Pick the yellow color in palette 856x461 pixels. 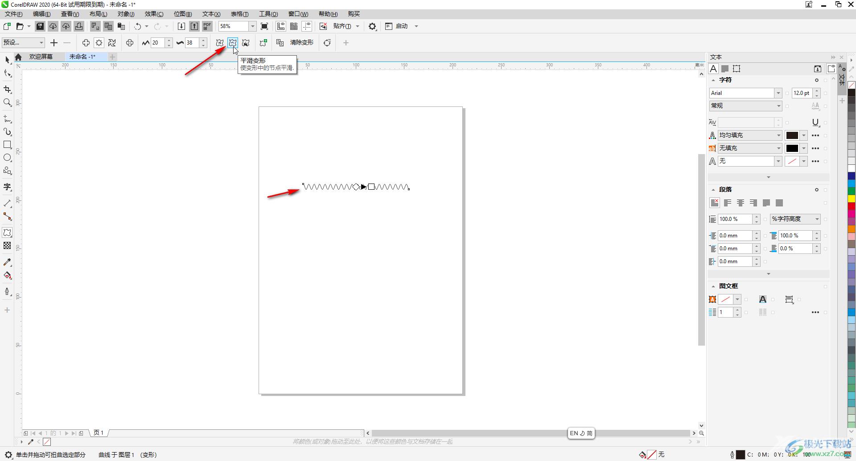(x=852, y=199)
